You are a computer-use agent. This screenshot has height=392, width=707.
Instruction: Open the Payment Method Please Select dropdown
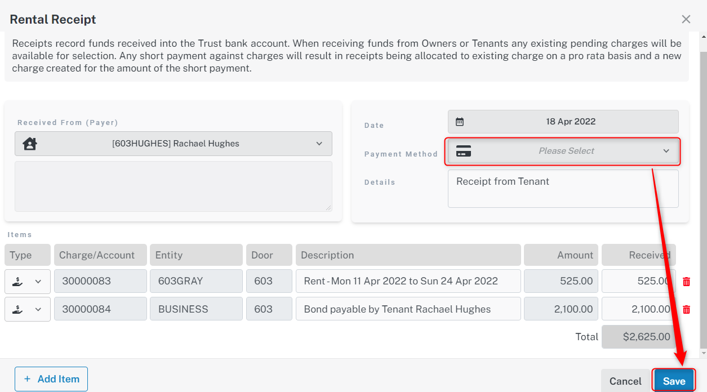point(563,151)
